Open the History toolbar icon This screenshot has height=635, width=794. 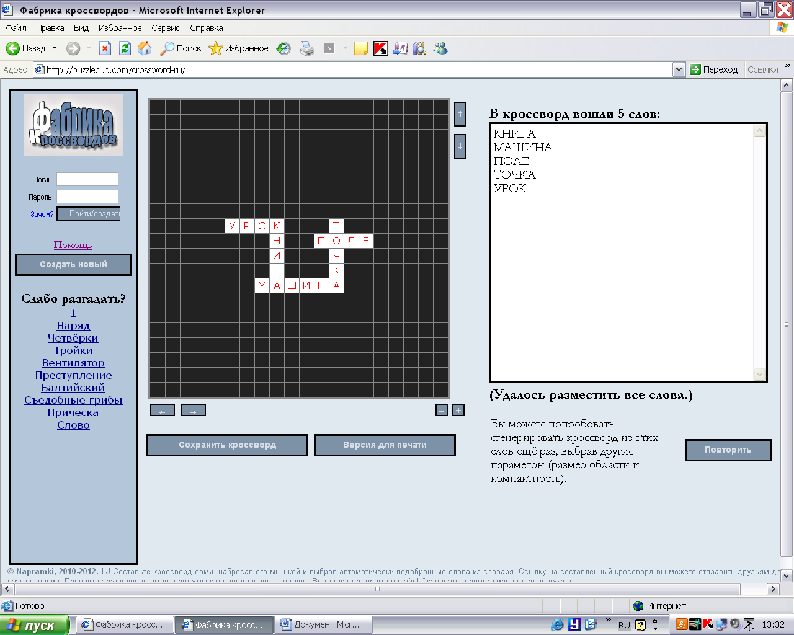point(283,48)
